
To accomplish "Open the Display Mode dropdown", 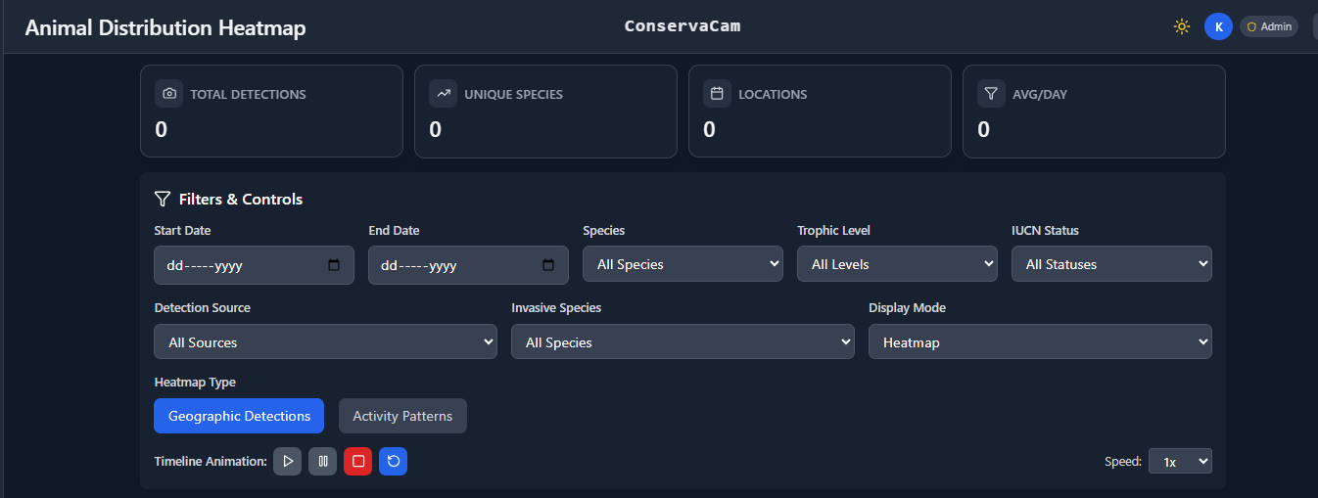I will [1040, 342].
